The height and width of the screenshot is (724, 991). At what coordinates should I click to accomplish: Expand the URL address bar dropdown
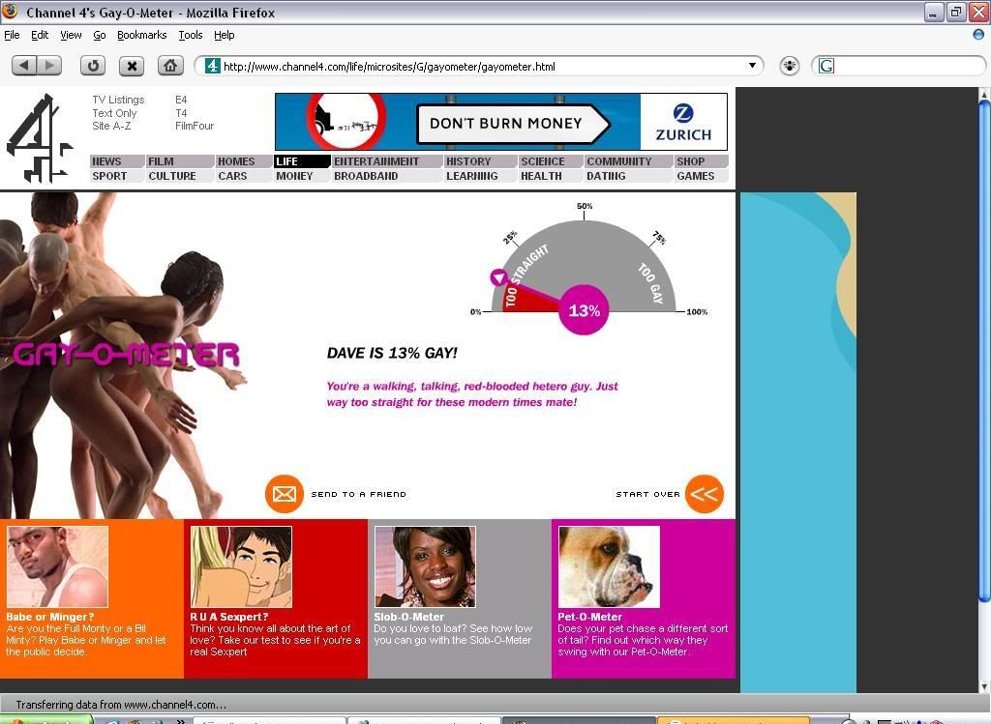(752, 66)
